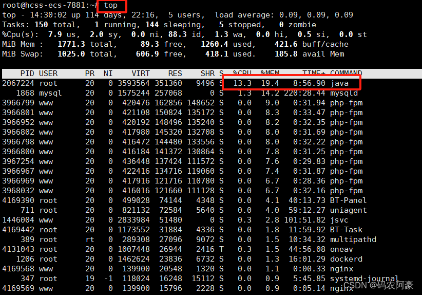Click the 'mysqld' command name
The width and height of the screenshot is (422, 295).
pos(344,93)
